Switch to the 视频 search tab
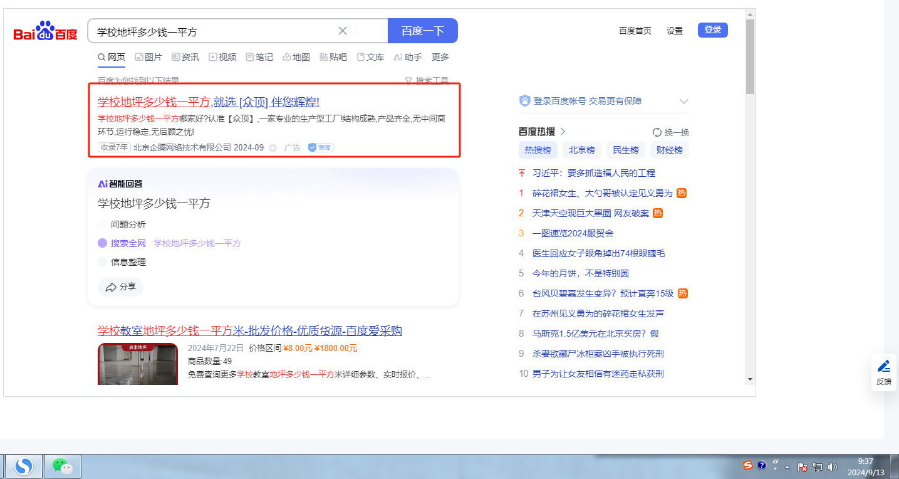This screenshot has width=899, height=479. tap(222, 57)
